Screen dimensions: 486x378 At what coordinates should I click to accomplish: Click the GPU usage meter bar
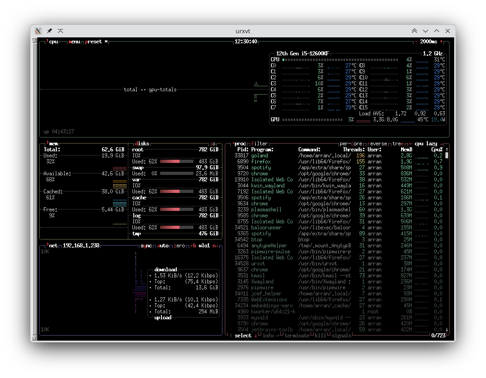tap(312, 120)
